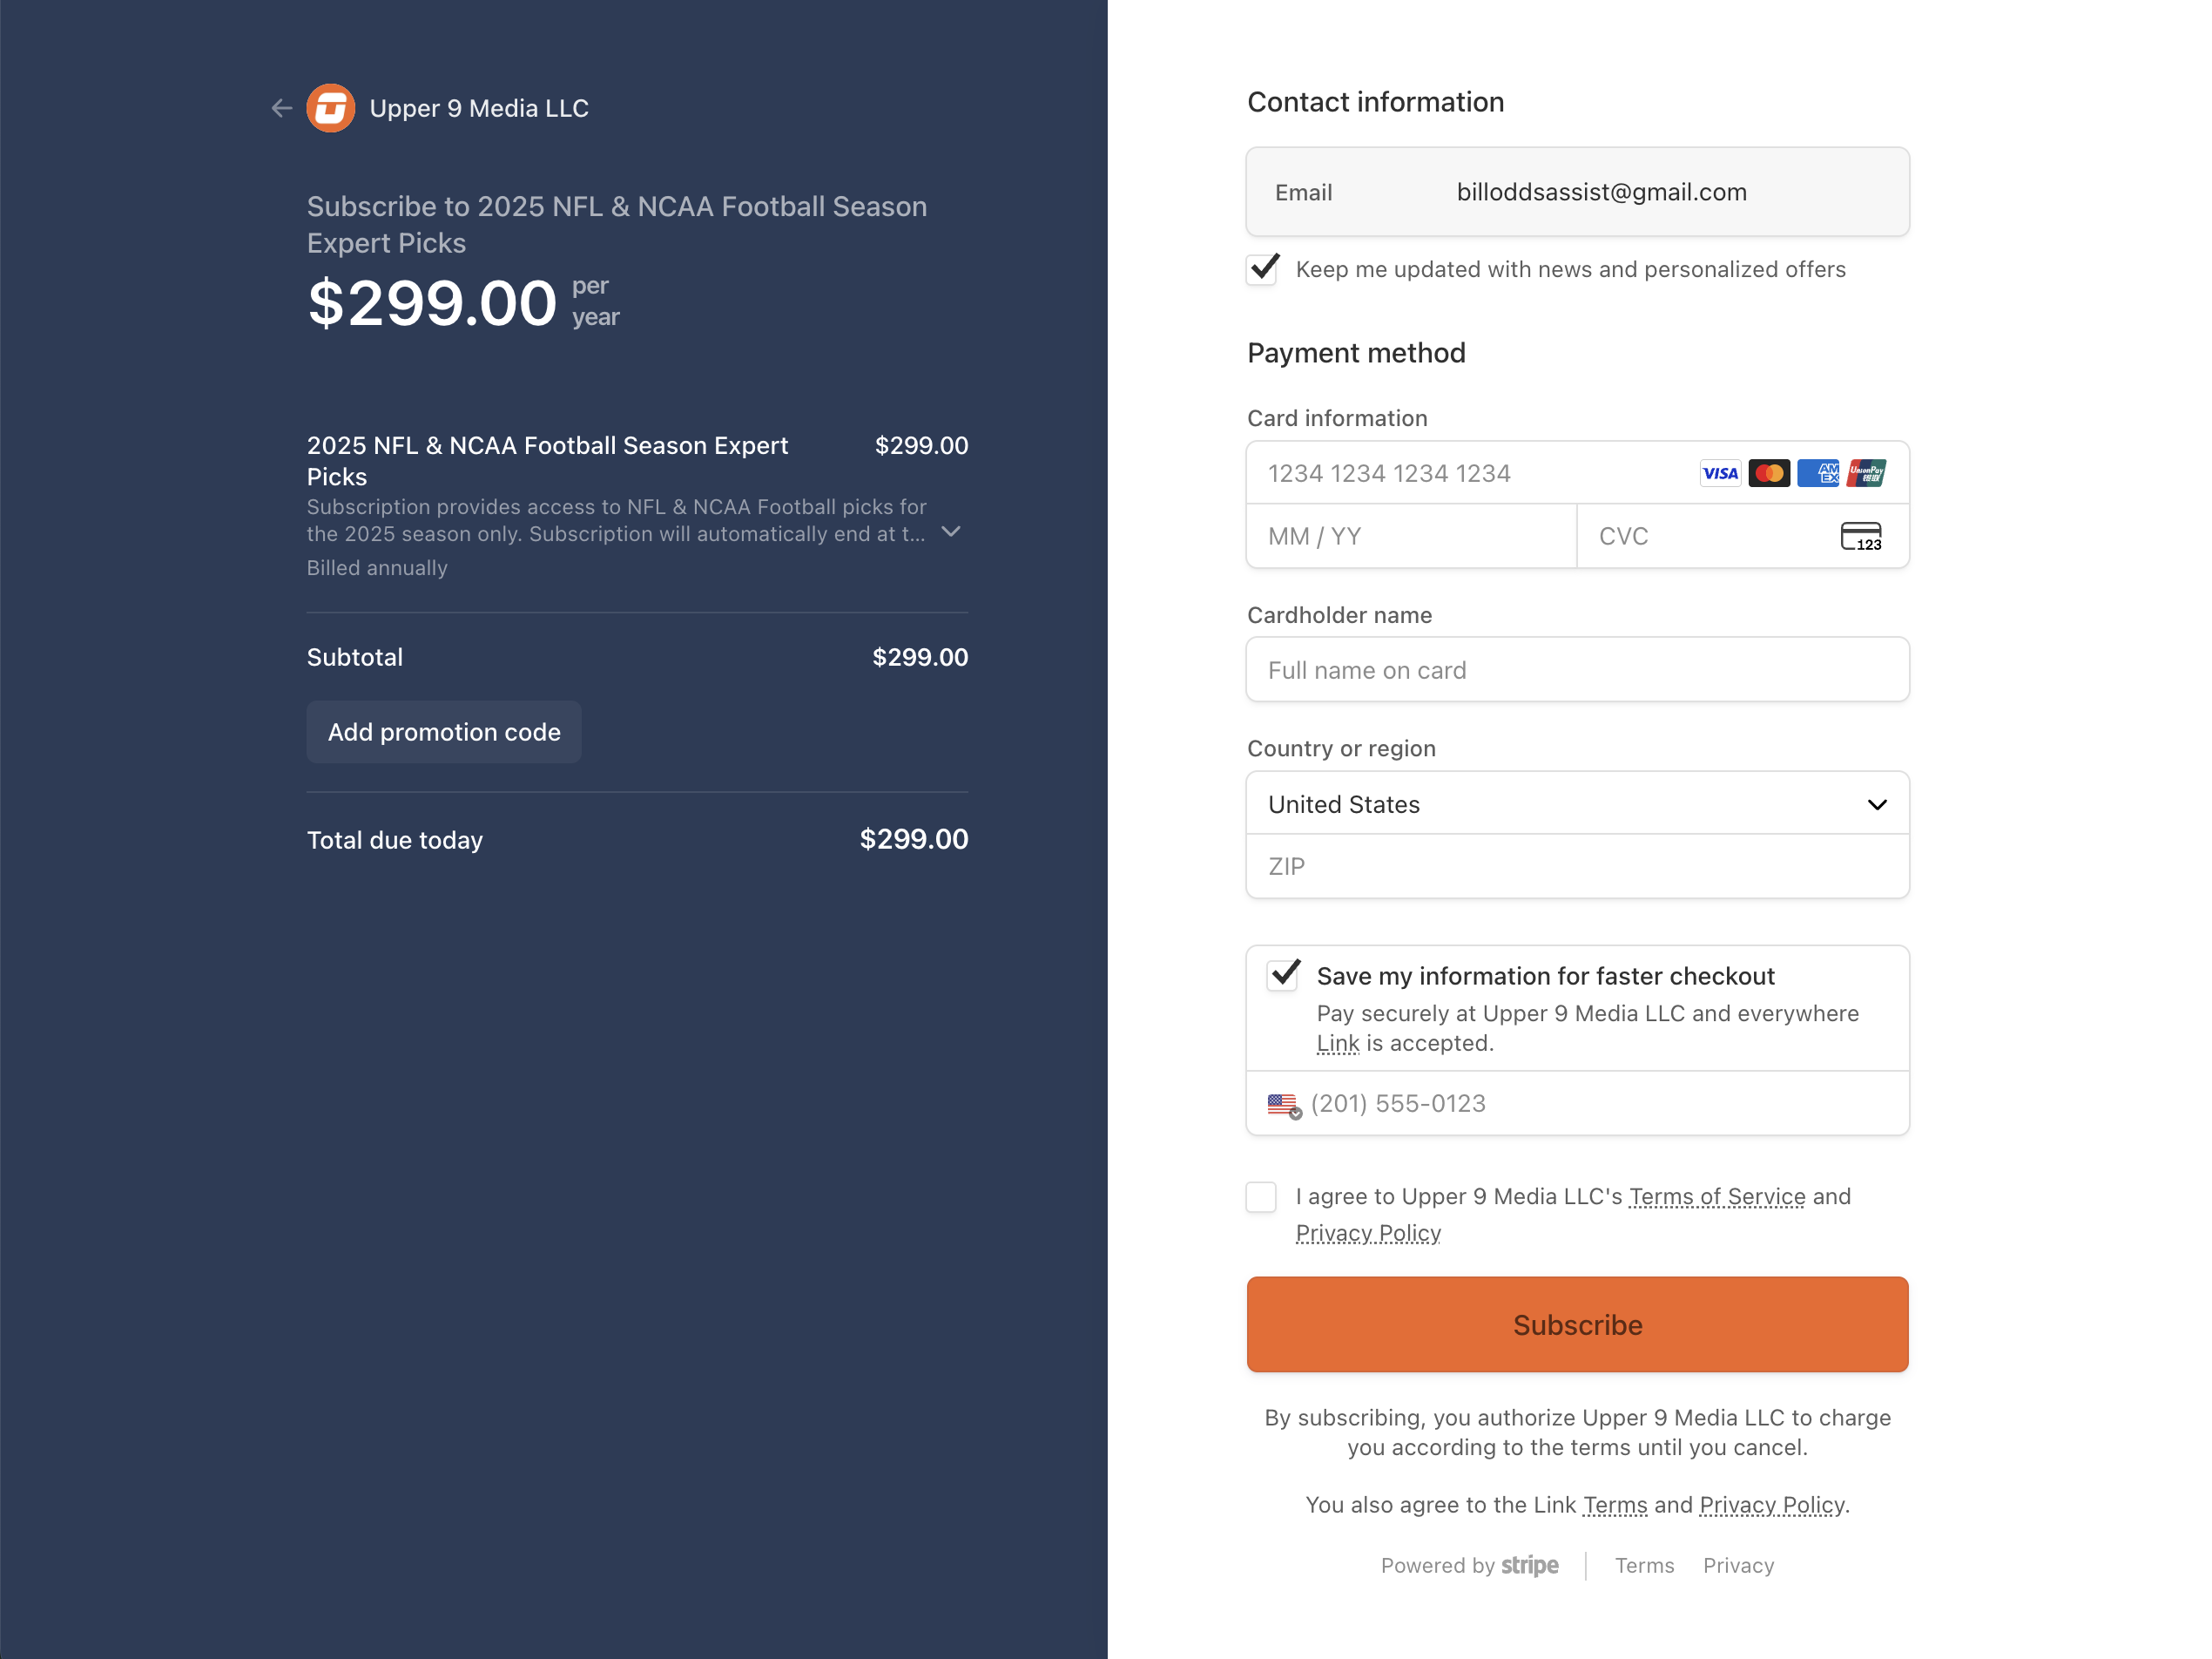Click the back arrow to return
Viewport: 2212px width, 1659px height.
tap(281, 108)
